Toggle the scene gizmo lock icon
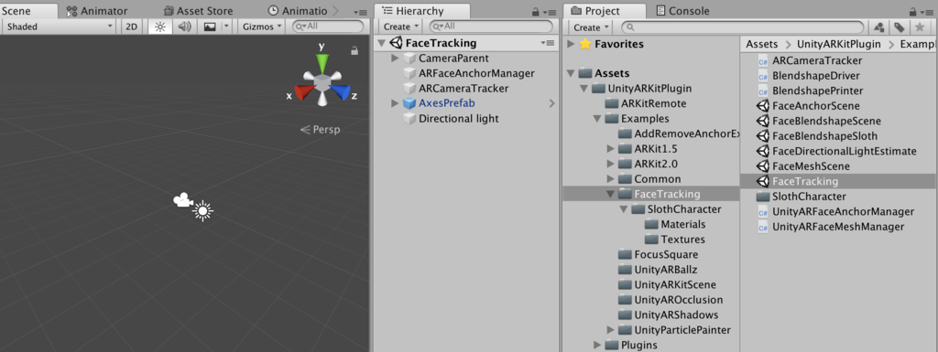The height and width of the screenshot is (352, 938). pyautogui.click(x=354, y=51)
